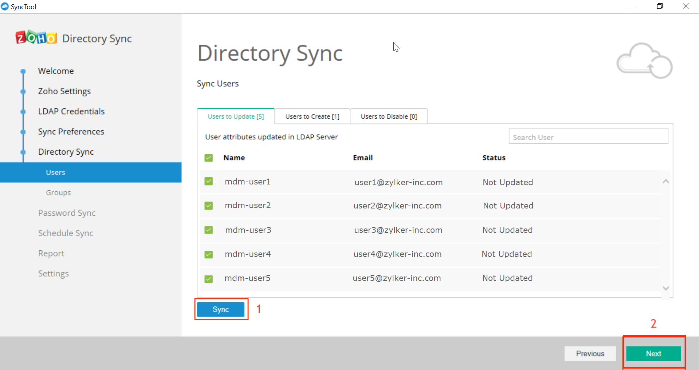Image resolution: width=699 pixels, height=370 pixels.
Task: Click the Email column header
Action: click(363, 158)
